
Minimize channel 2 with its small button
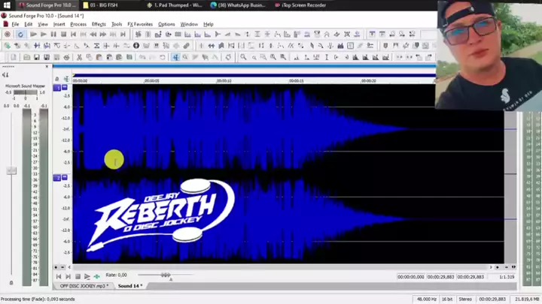(65, 177)
